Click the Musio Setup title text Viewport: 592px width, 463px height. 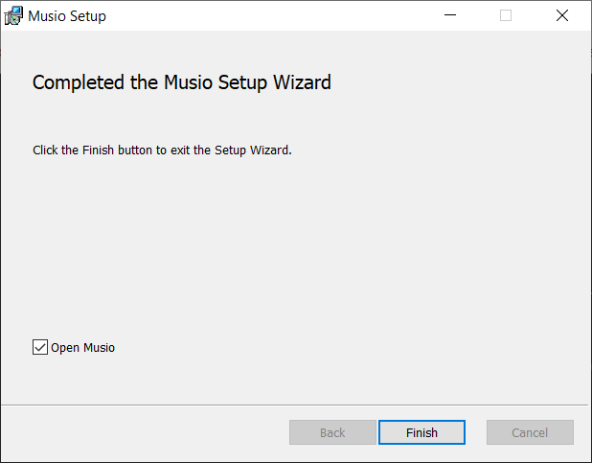pyautogui.click(x=67, y=16)
